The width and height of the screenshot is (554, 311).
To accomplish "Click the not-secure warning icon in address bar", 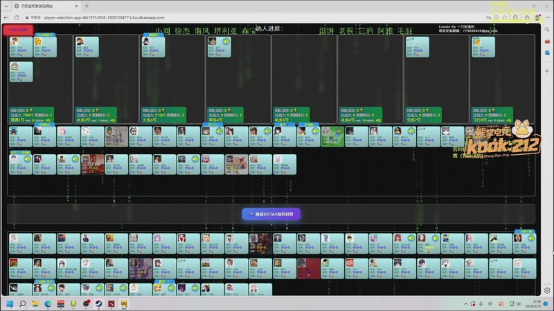I will pos(27,17).
